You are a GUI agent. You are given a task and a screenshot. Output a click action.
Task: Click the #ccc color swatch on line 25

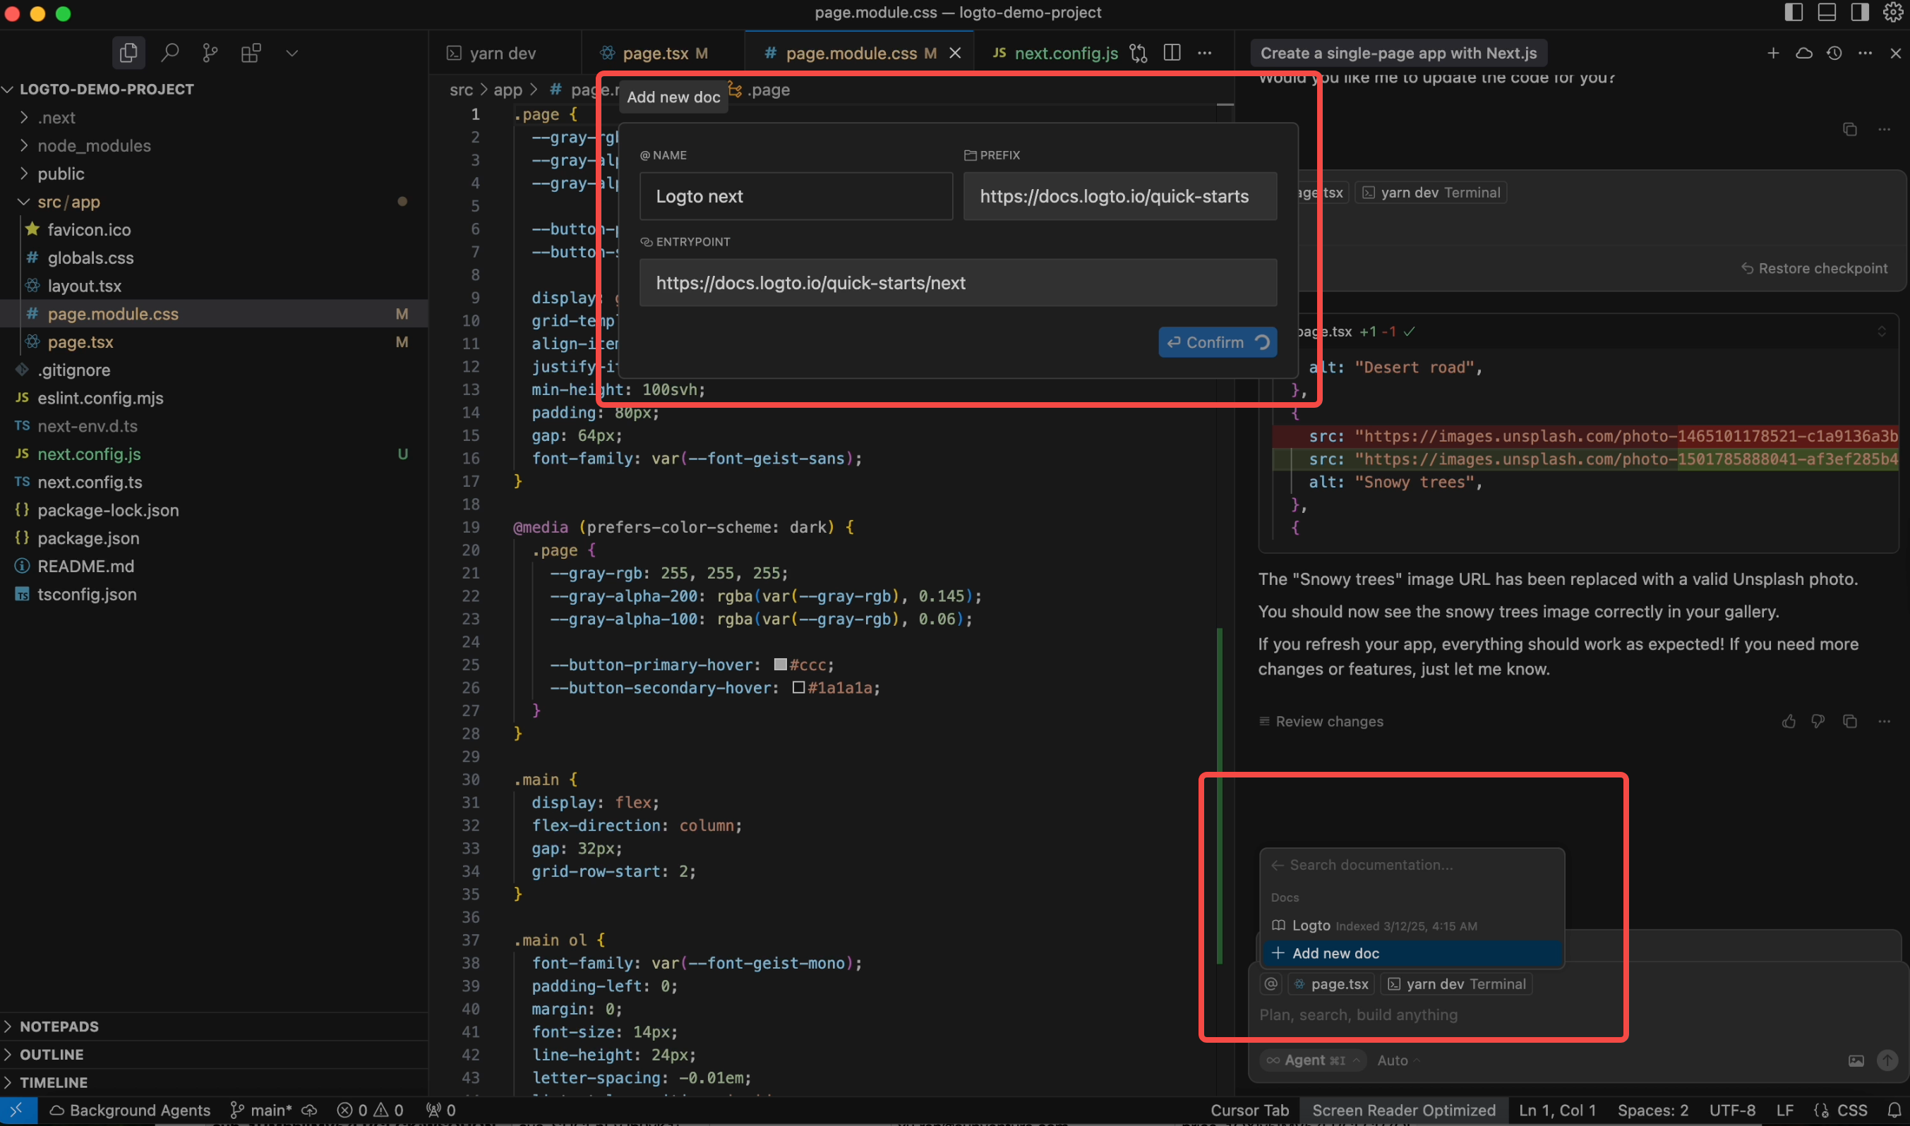click(780, 665)
